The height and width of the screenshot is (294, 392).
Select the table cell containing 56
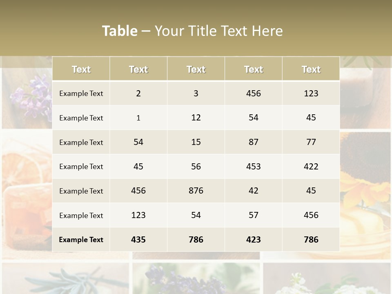(x=196, y=166)
